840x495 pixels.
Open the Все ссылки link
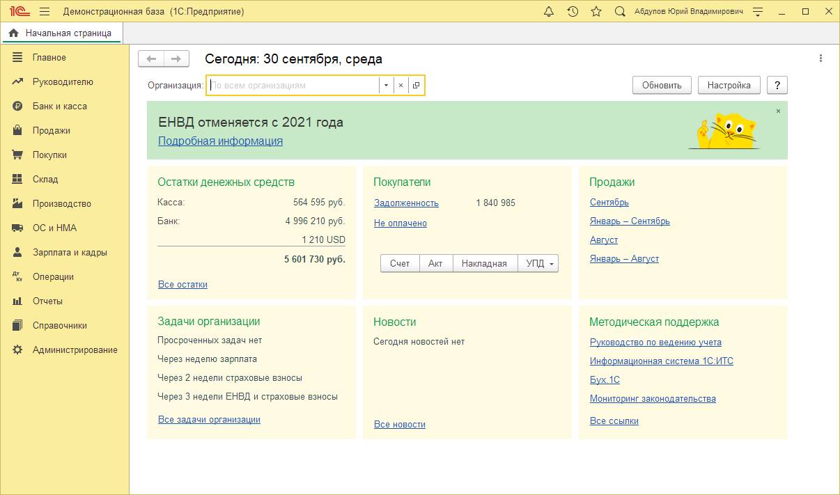[614, 421]
